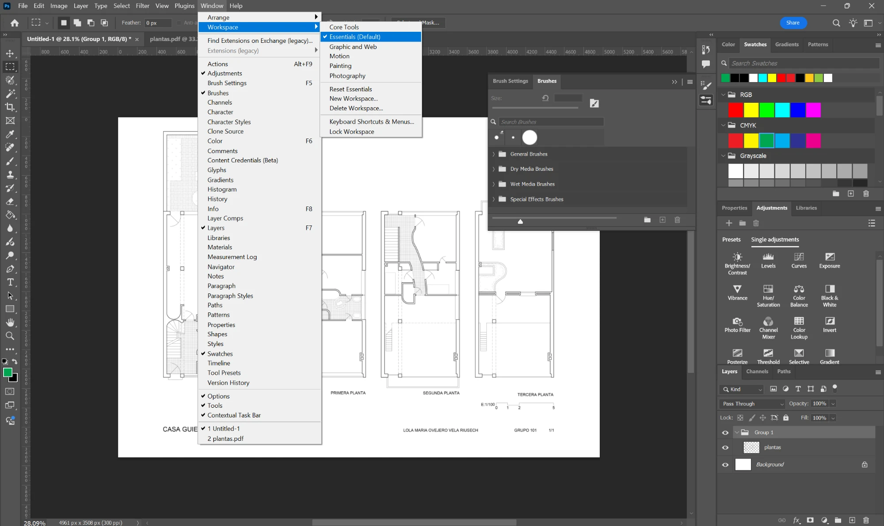Open the Presets adjustments section
884x526 pixels.
pos(731,239)
